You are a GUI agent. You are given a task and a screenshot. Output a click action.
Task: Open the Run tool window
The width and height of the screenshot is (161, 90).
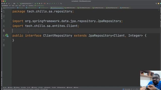pos(5,87)
